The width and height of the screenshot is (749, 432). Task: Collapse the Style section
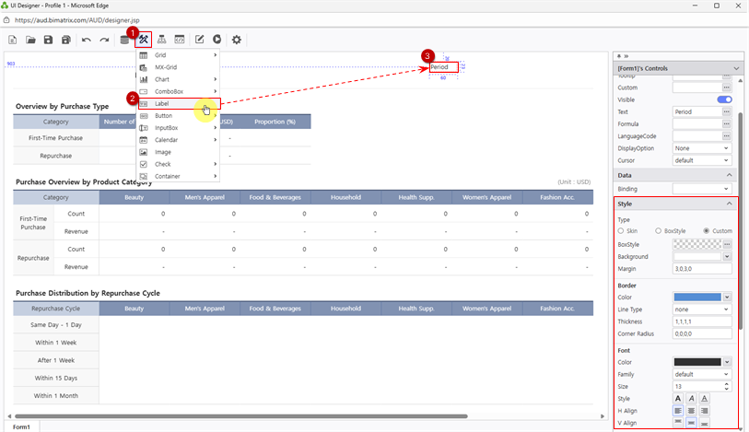730,204
